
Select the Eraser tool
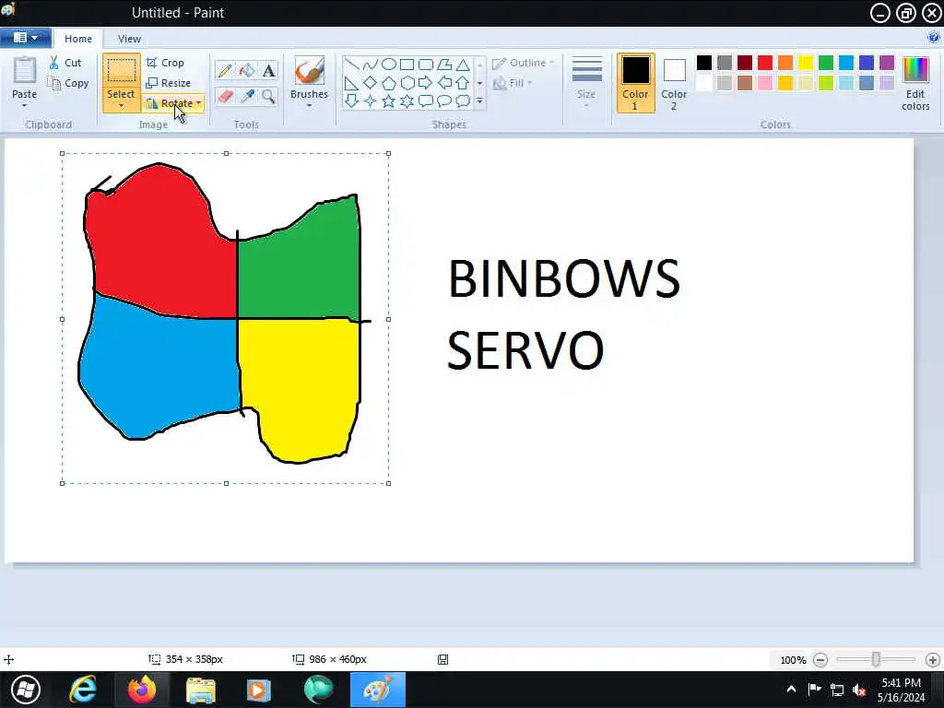225,96
